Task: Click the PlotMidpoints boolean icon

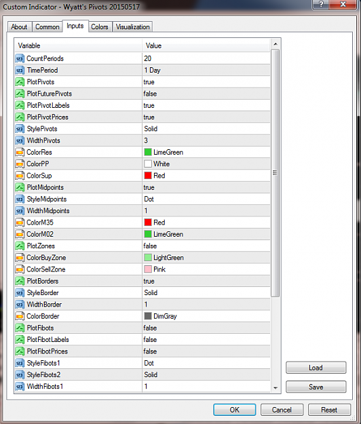Action: (x=20, y=187)
